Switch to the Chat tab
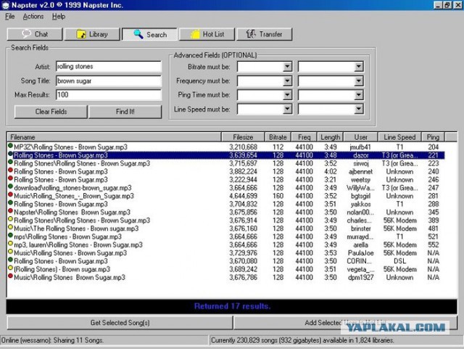This screenshot has width=464, height=349. click(35, 34)
